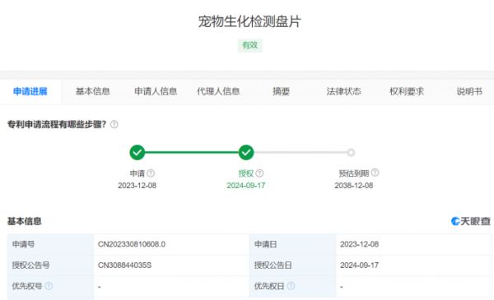Click the 授权公告日 label cell

pos(292,265)
